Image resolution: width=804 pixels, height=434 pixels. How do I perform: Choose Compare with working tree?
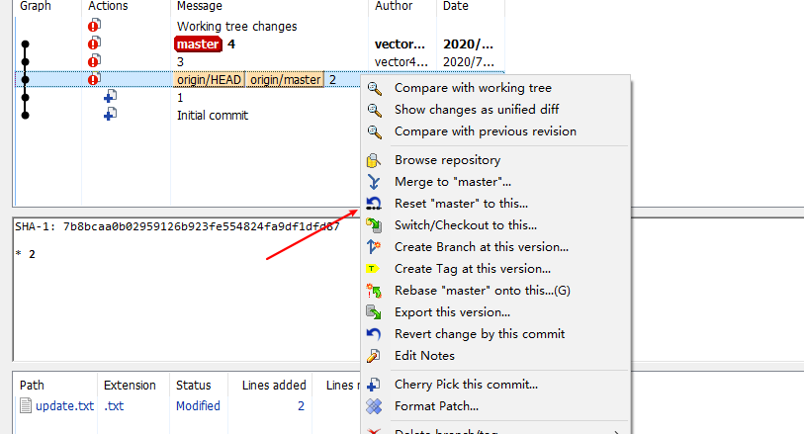click(473, 88)
